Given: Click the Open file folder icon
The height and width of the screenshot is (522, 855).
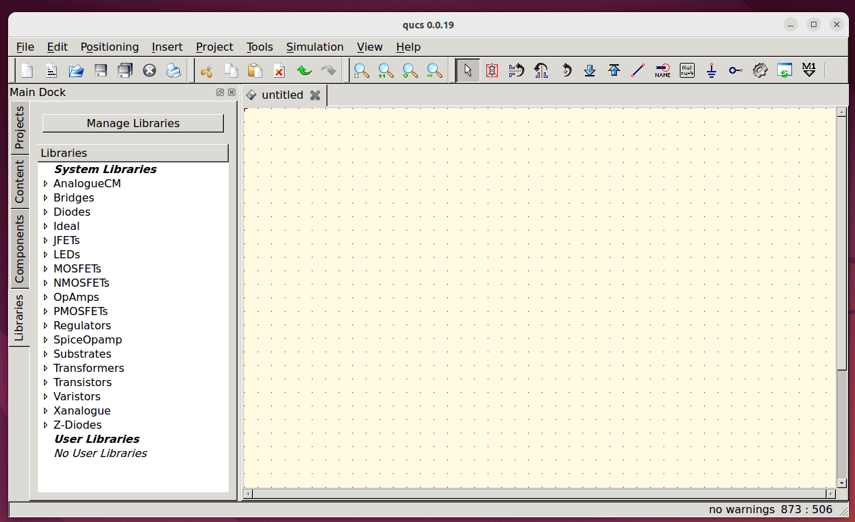Looking at the screenshot, I should click(76, 70).
